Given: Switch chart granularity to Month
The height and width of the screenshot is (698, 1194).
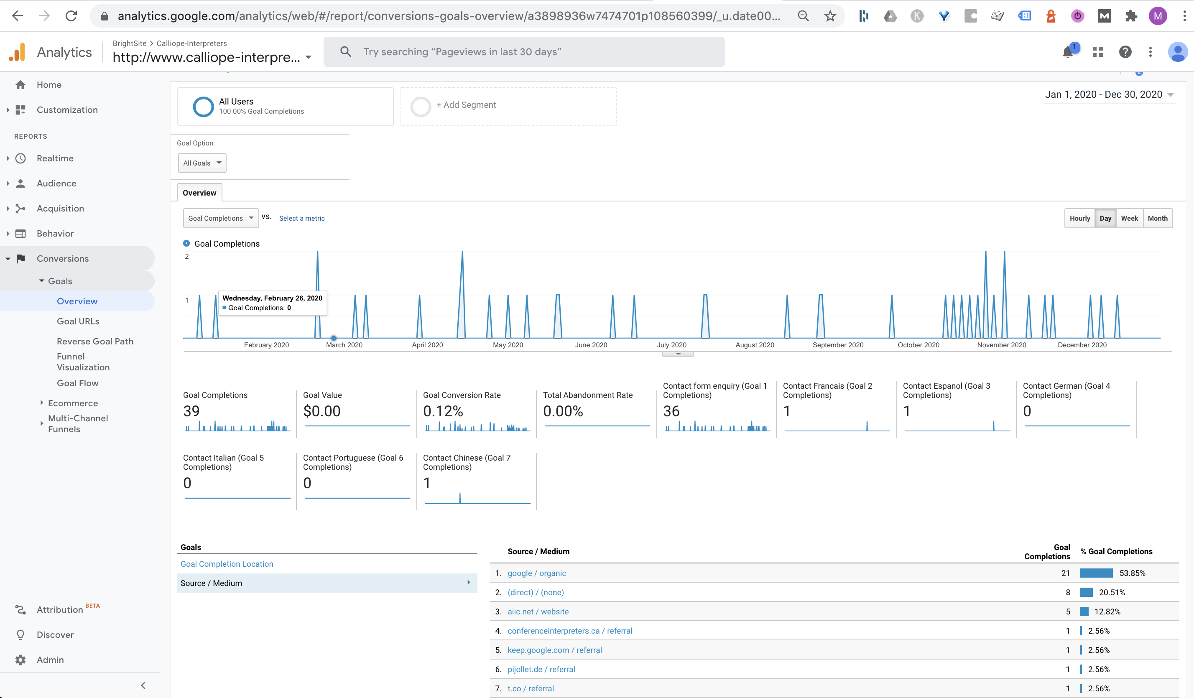Looking at the screenshot, I should [x=1158, y=218].
